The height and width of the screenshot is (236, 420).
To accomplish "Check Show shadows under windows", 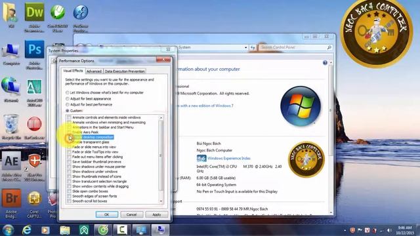I will [69, 172].
